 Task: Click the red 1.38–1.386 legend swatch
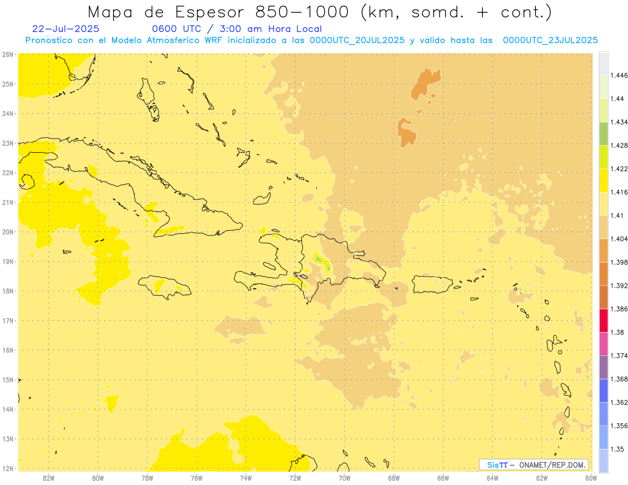[x=603, y=320]
